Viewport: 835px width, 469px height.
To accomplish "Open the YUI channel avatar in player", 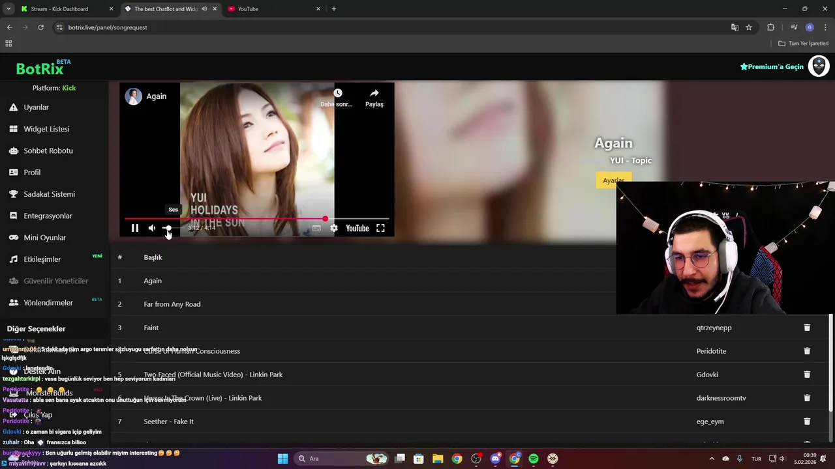I will [x=134, y=96].
